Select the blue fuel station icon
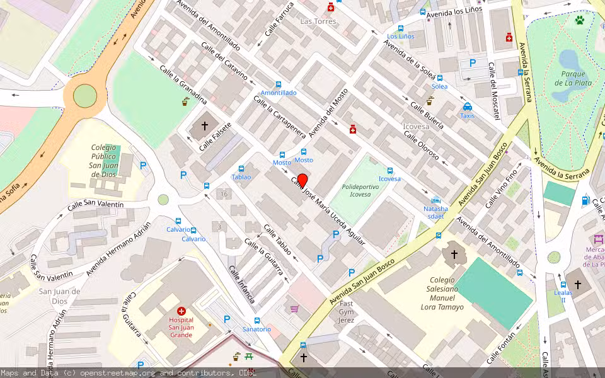This screenshot has height=378, width=605. click(x=585, y=200)
